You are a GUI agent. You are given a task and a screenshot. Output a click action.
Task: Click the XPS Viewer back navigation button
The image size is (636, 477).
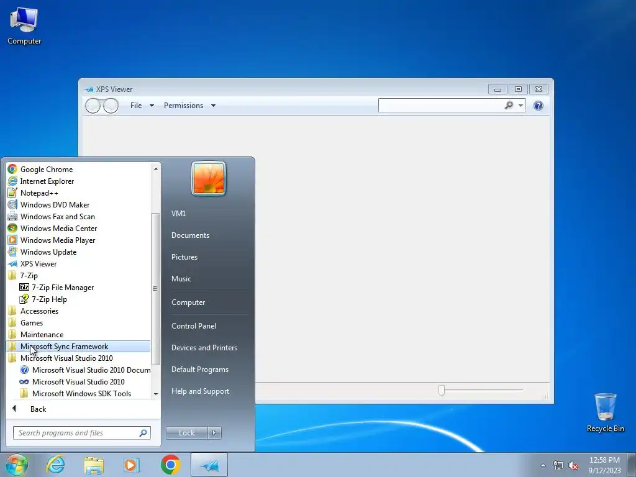tap(93, 106)
